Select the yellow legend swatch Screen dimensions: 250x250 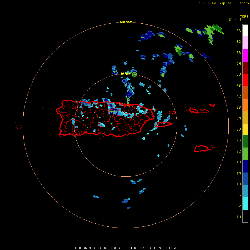[245, 129]
